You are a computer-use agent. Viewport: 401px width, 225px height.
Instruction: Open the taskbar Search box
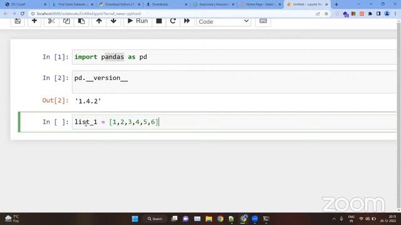(x=155, y=219)
